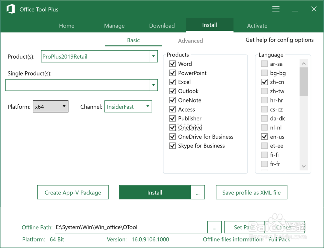Toggle the Outlook checkbox
This screenshot has width=324, height=248.
[172, 91]
